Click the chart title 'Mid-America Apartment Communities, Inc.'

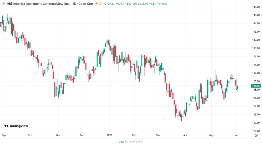click(x=38, y=4)
